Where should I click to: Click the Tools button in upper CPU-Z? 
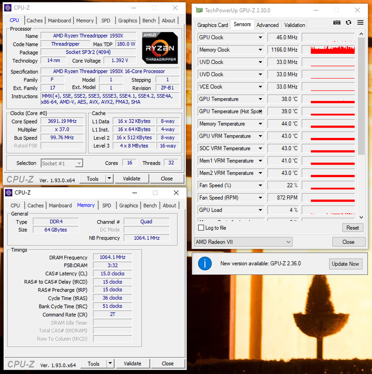pos(93,179)
